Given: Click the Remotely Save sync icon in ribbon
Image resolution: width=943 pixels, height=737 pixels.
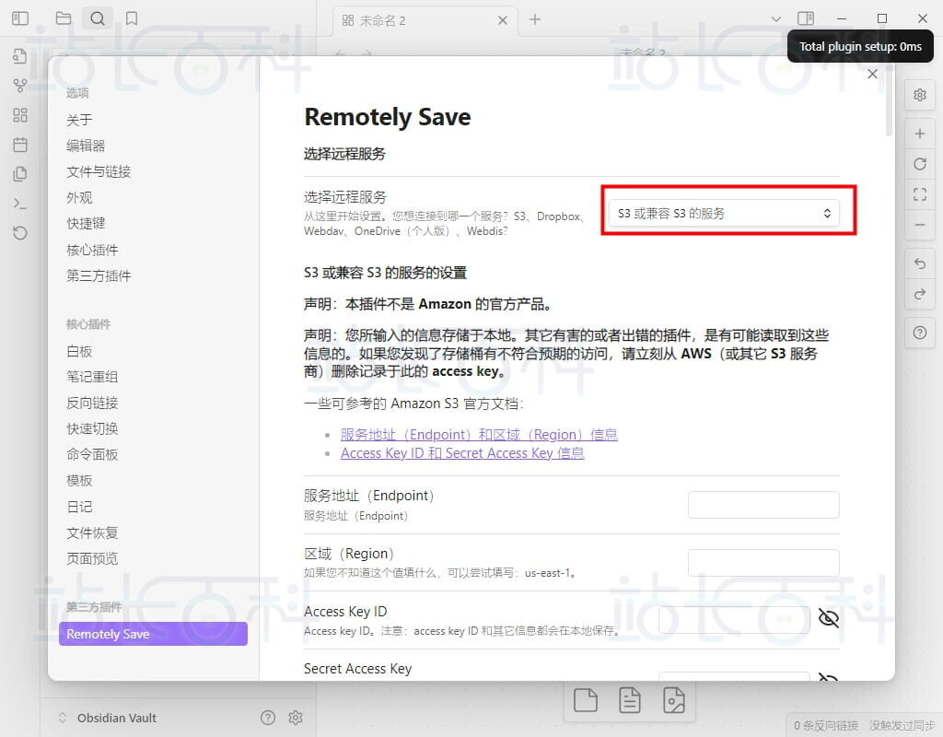Looking at the screenshot, I should [20, 233].
